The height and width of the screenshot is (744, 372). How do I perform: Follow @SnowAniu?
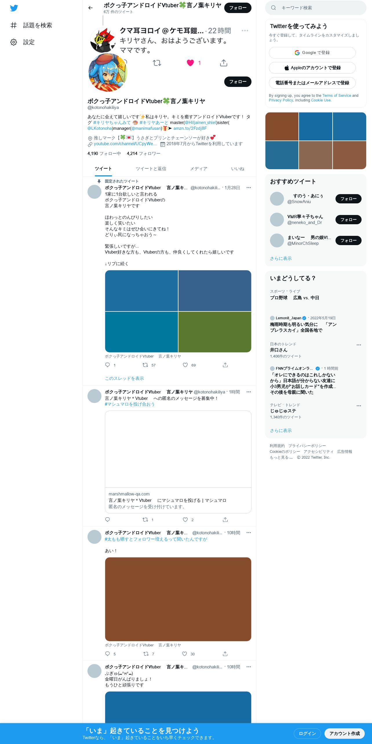point(349,199)
